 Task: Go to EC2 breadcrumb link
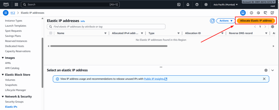coord(13,13)
